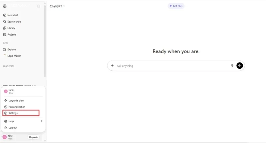The width and height of the screenshot is (266, 143).
Task: Open the Logo Maker GPT
Action: pyautogui.click(x=12, y=56)
